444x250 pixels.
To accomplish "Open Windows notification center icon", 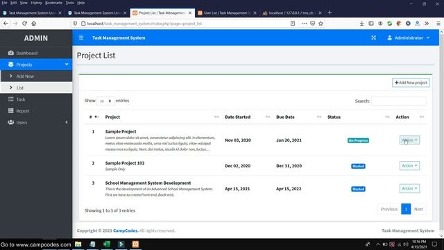I will (435, 244).
